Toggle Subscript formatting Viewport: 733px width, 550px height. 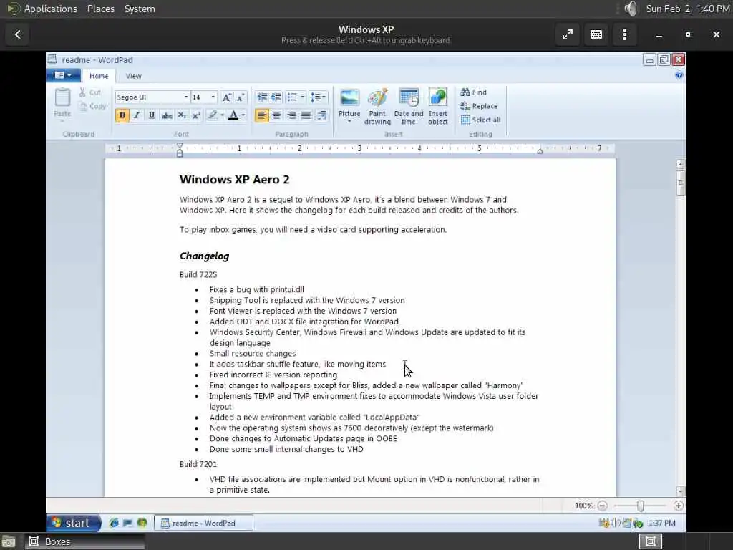(182, 115)
